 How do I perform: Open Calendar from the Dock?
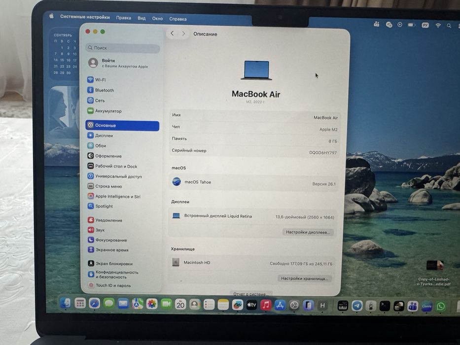(x=180, y=304)
